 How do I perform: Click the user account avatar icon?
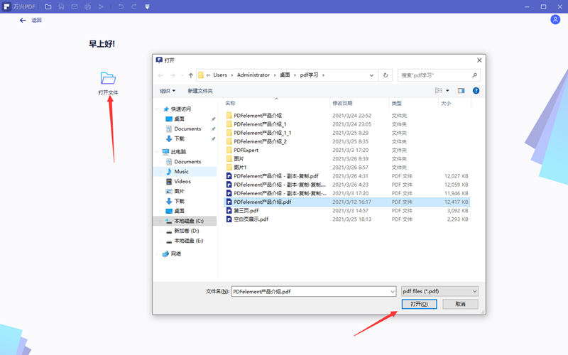click(x=555, y=20)
